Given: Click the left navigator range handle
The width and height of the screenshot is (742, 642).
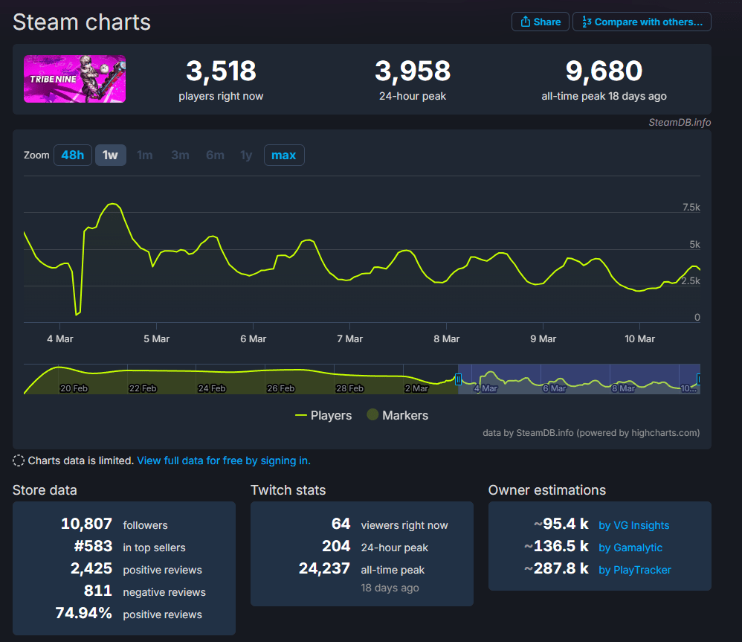Looking at the screenshot, I should [459, 379].
